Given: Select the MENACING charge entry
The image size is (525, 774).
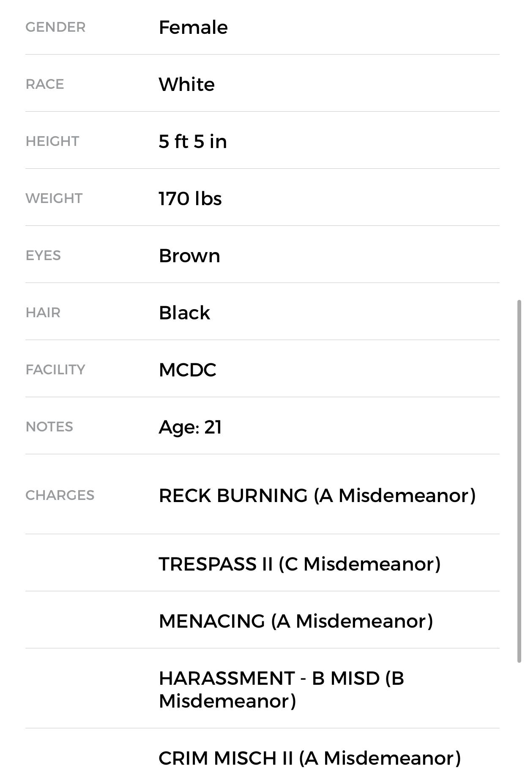Looking at the screenshot, I should [x=296, y=621].
